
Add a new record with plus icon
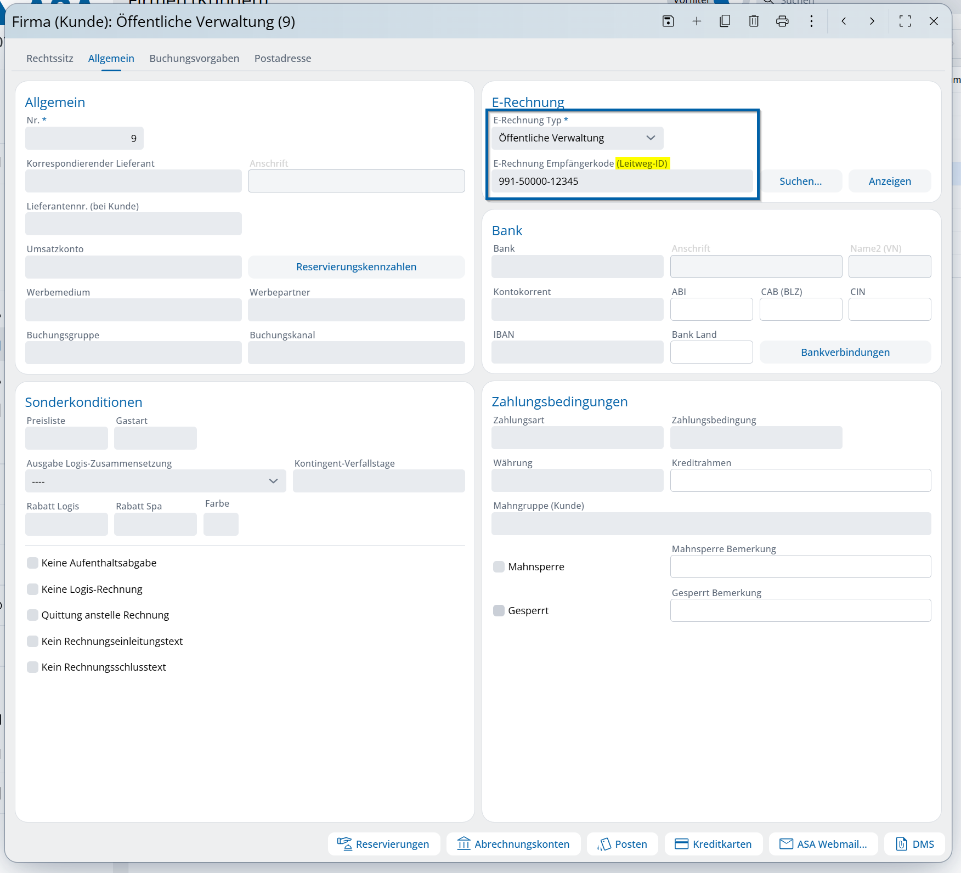697,21
